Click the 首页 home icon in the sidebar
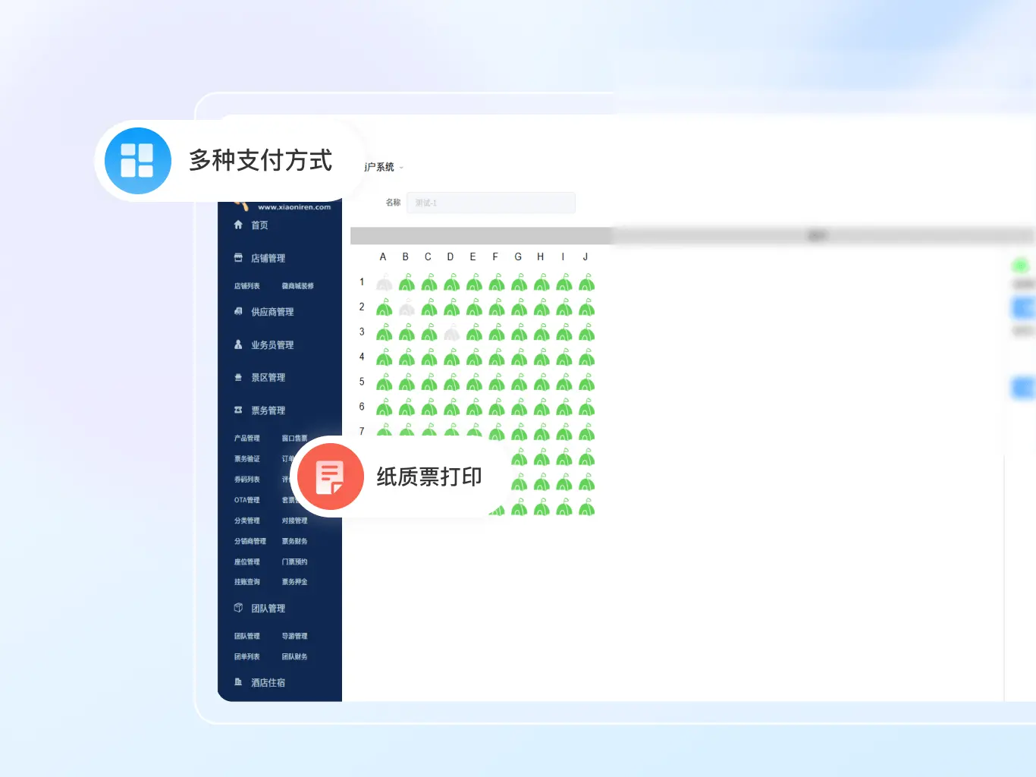This screenshot has width=1036, height=777. pos(238,225)
